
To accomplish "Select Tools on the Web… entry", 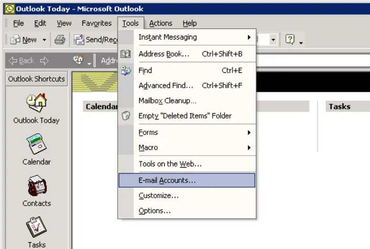I will point(187,164).
